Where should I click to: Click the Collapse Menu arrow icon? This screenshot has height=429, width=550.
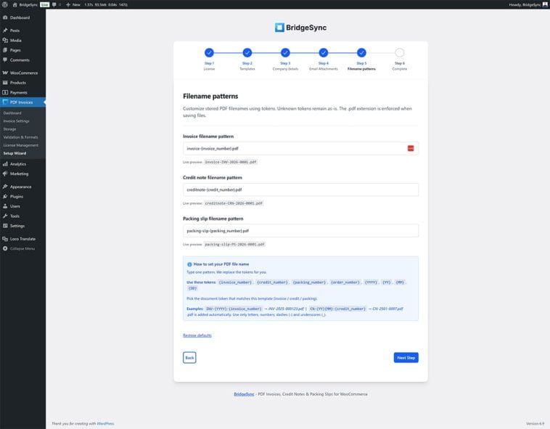click(x=5, y=248)
